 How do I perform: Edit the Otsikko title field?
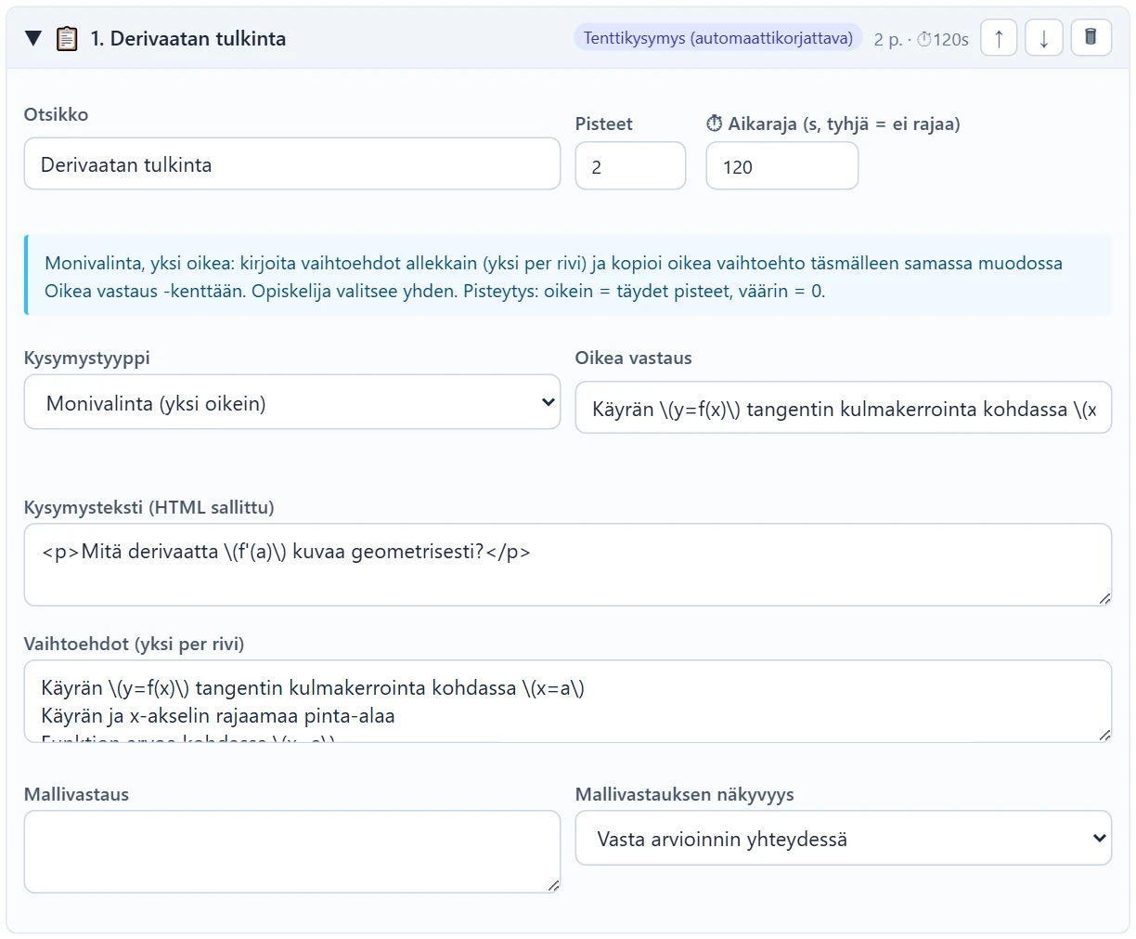coord(292,164)
